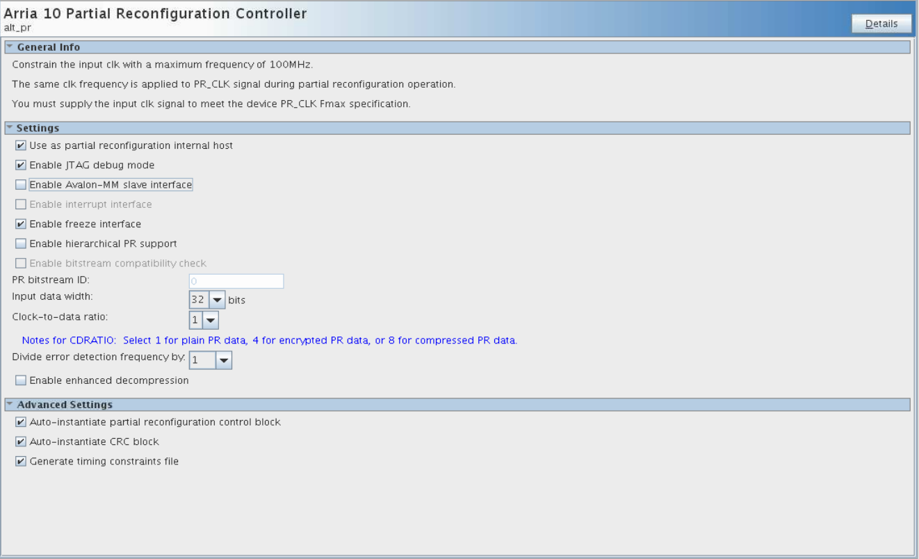Enable hierarchical PR support checkbox
The image size is (919, 559).
point(21,244)
